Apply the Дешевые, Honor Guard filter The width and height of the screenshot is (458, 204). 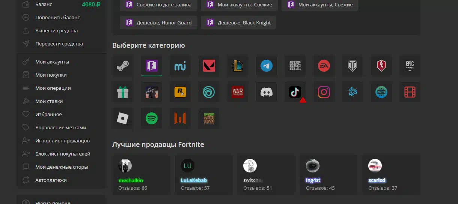coord(158,23)
